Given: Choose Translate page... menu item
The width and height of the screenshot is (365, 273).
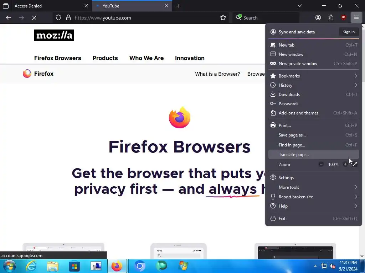Looking at the screenshot, I should click(314, 155).
